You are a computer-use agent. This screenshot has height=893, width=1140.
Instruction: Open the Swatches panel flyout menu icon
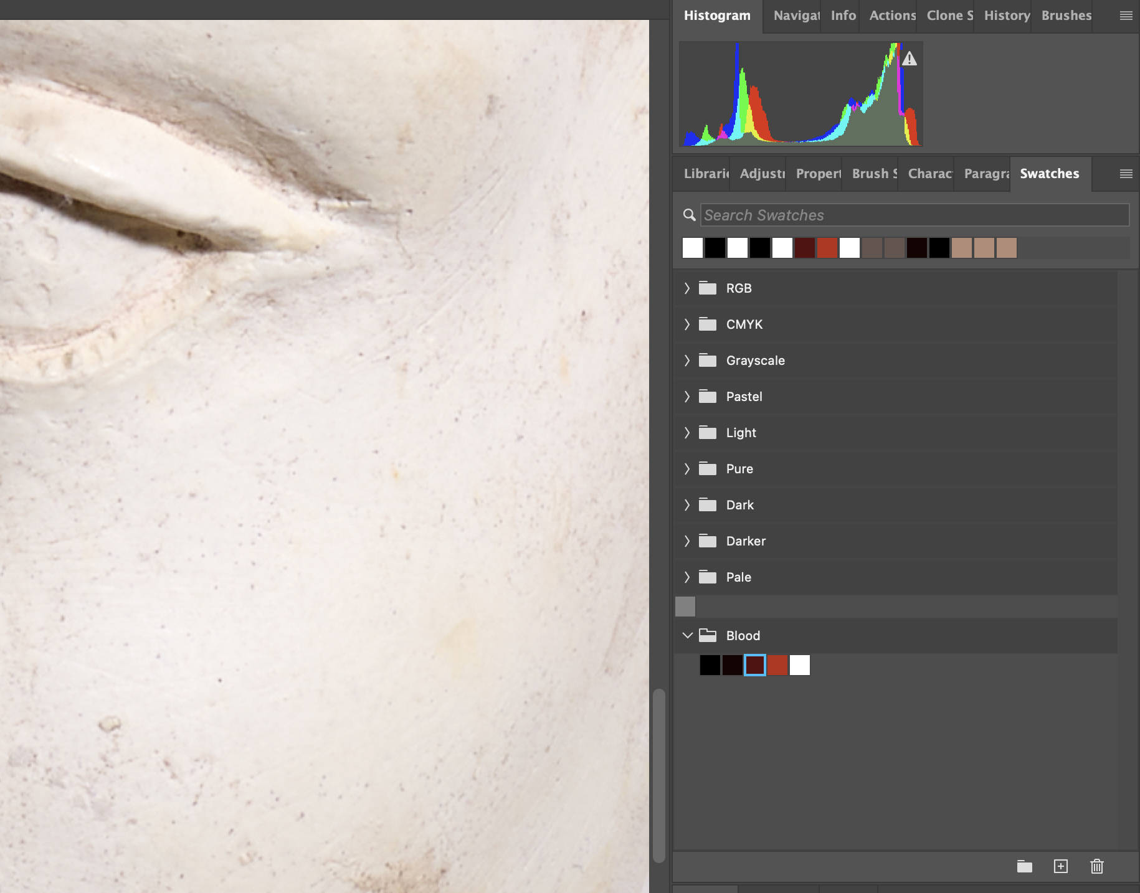[x=1126, y=174]
